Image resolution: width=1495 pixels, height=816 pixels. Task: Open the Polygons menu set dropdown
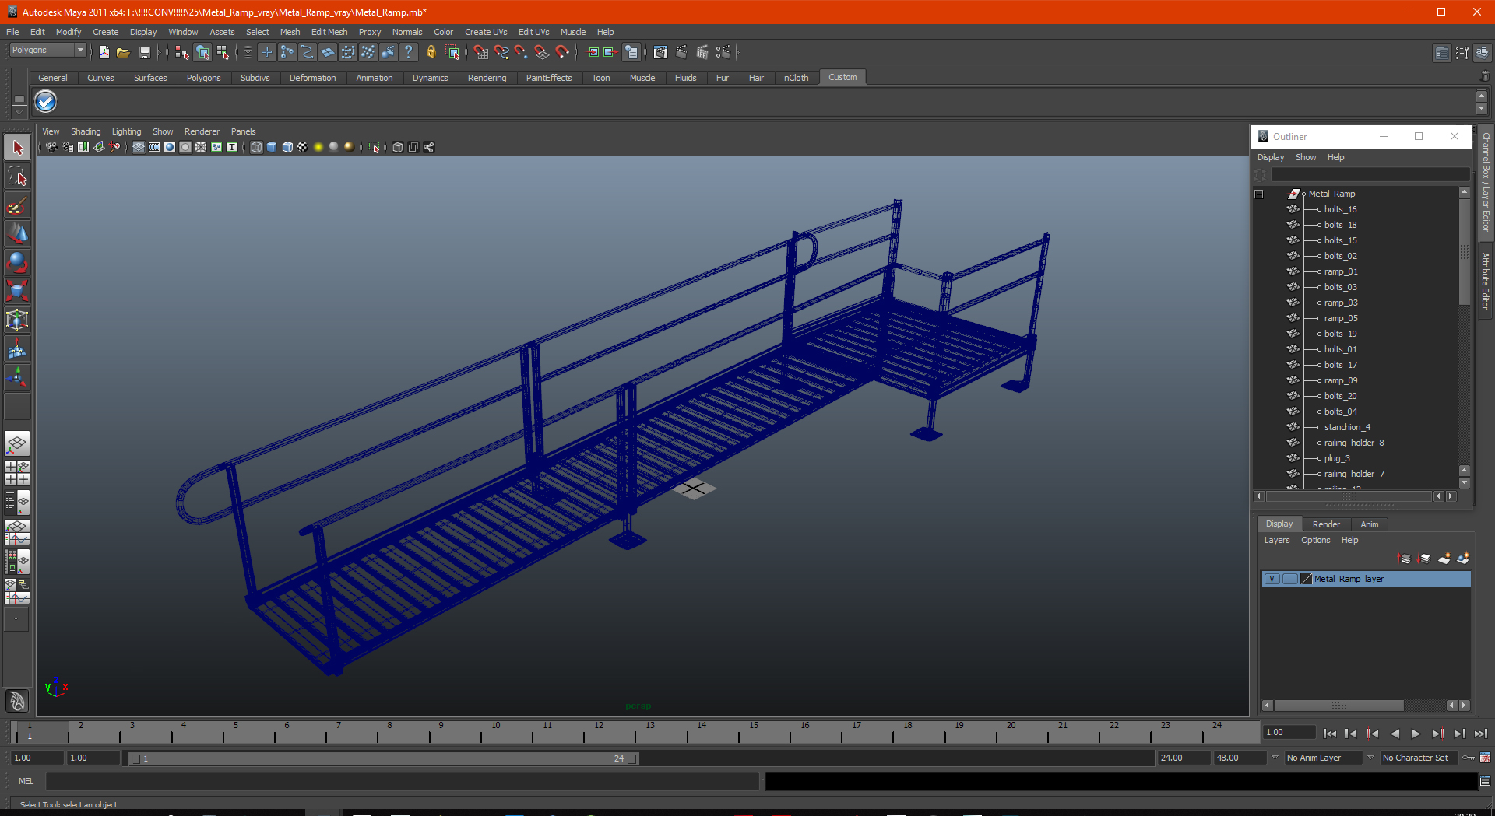click(47, 50)
